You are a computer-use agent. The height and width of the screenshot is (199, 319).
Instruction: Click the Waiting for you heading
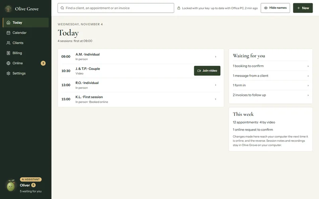pyautogui.click(x=249, y=56)
